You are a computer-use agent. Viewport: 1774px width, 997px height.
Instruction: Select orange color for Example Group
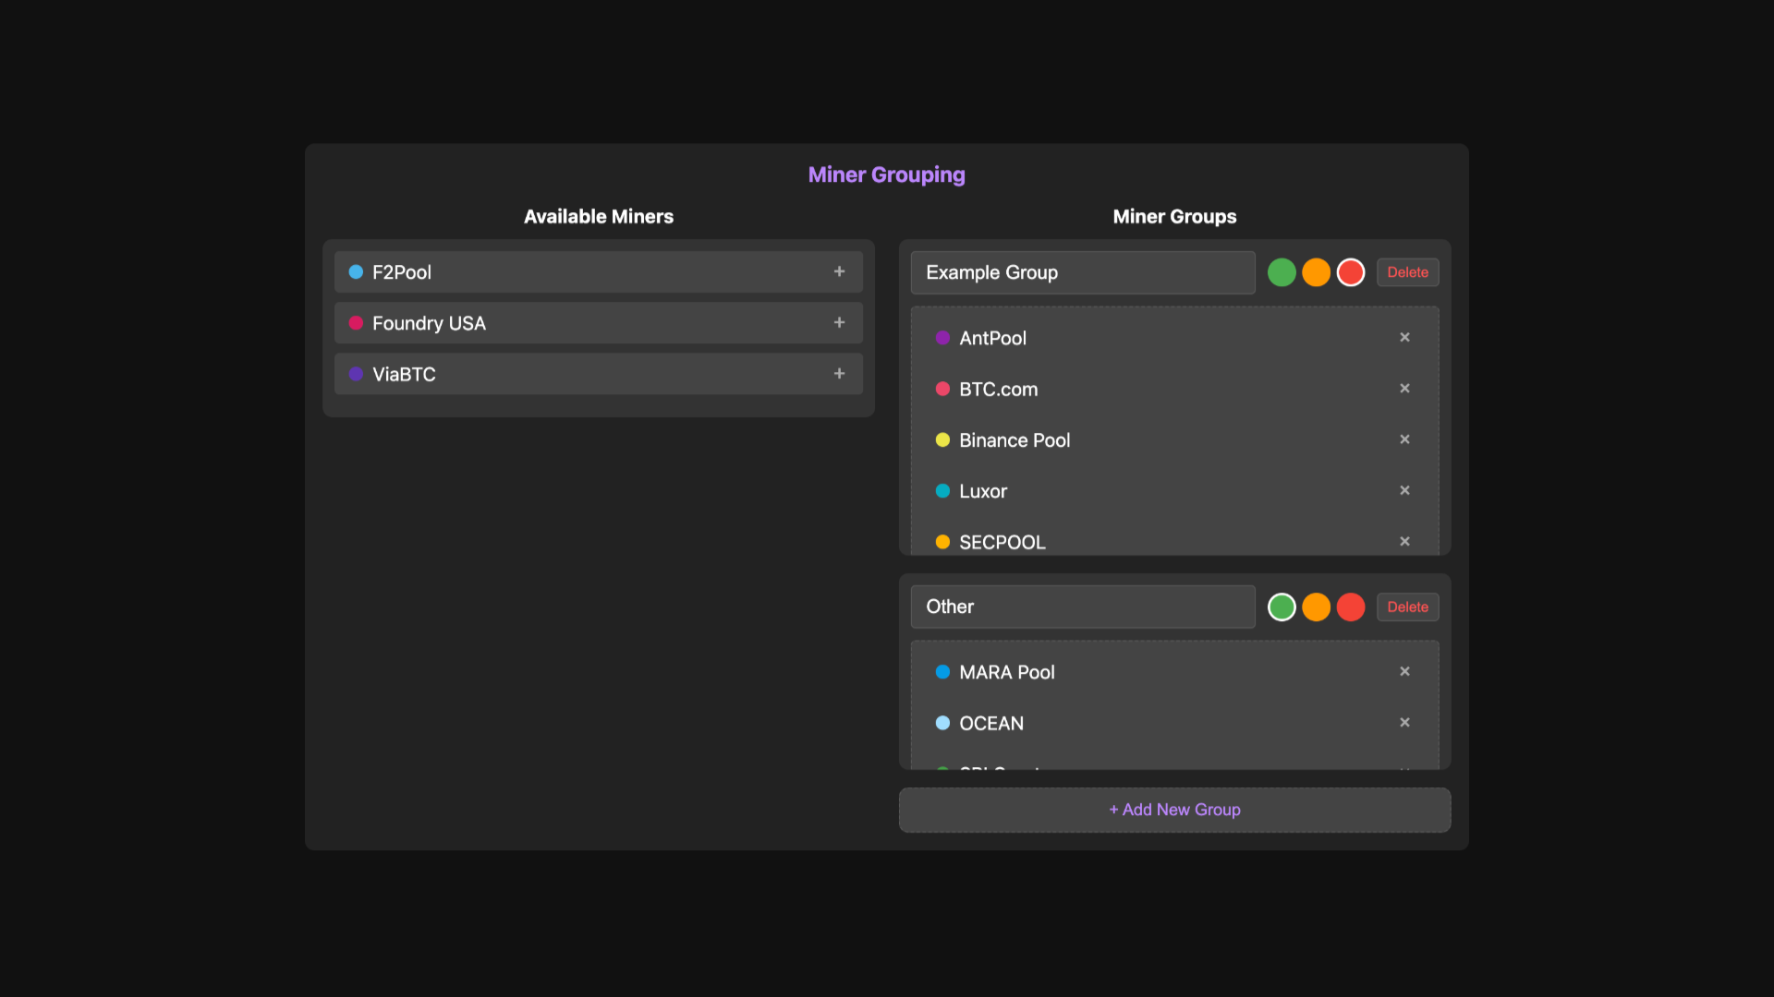(1316, 272)
